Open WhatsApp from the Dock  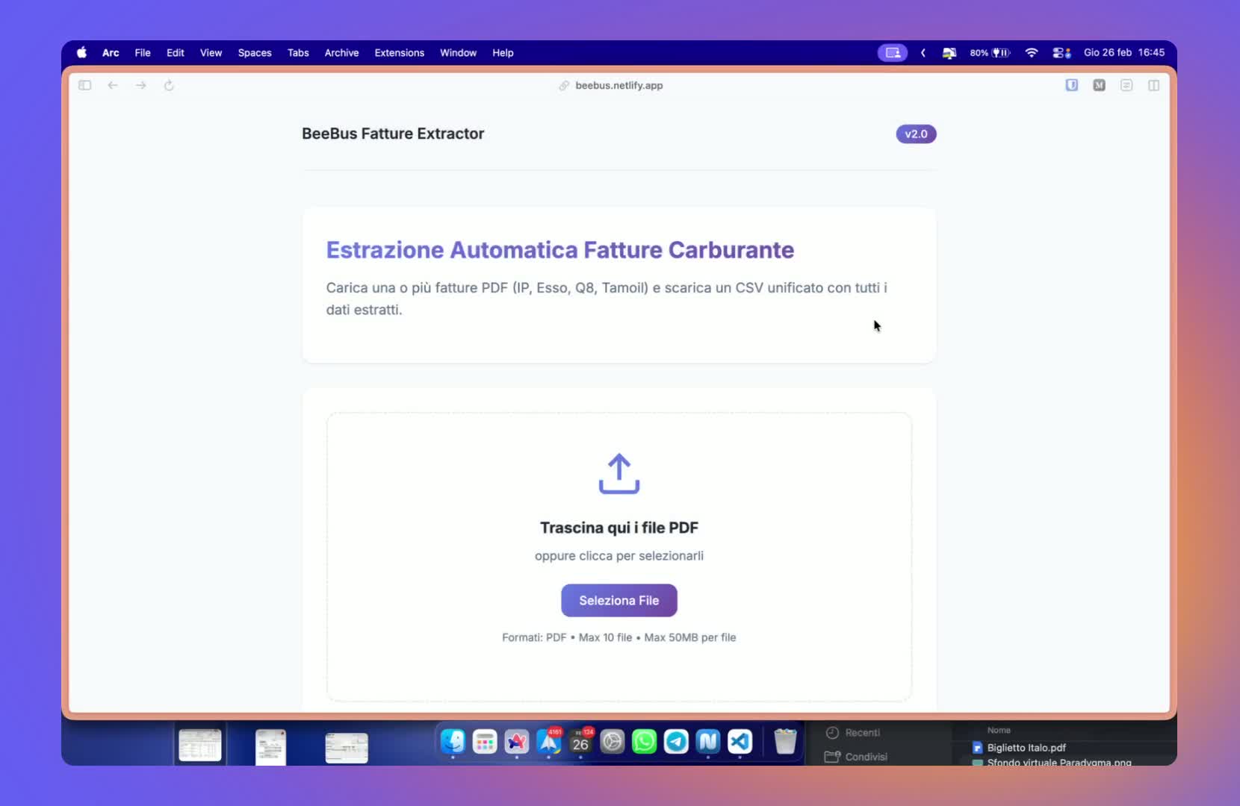(x=645, y=742)
